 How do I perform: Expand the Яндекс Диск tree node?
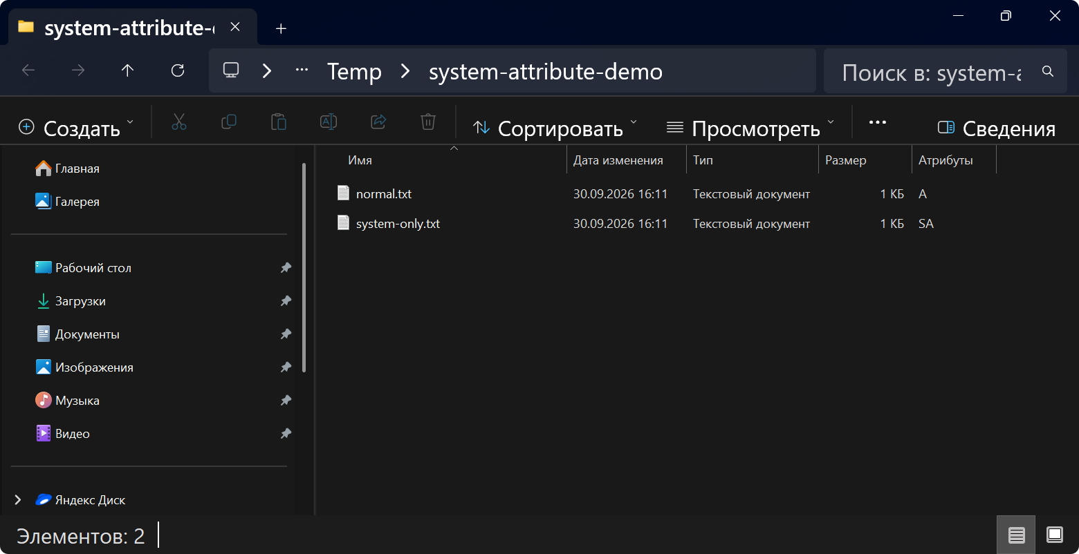(18, 499)
